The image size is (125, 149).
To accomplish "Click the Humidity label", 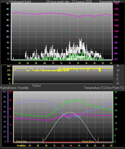I will coord(23,88).
